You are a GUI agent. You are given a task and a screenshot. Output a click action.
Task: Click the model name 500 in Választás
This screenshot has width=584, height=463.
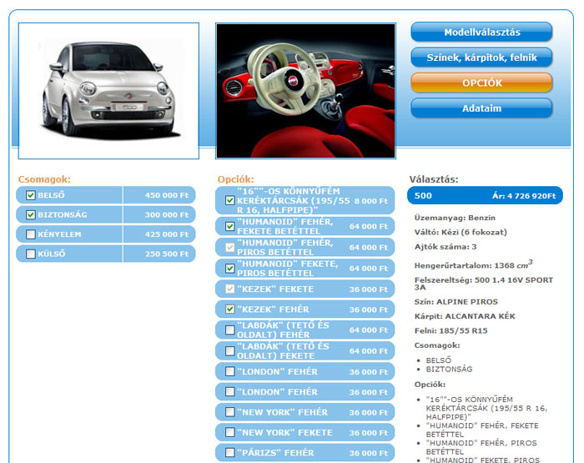click(423, 196)
